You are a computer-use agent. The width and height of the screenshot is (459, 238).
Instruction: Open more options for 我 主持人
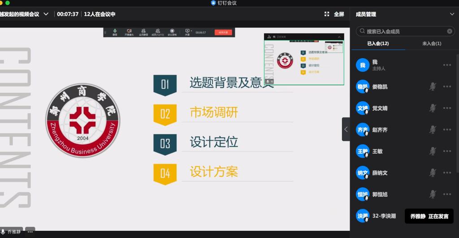click(x=447, y=65)
